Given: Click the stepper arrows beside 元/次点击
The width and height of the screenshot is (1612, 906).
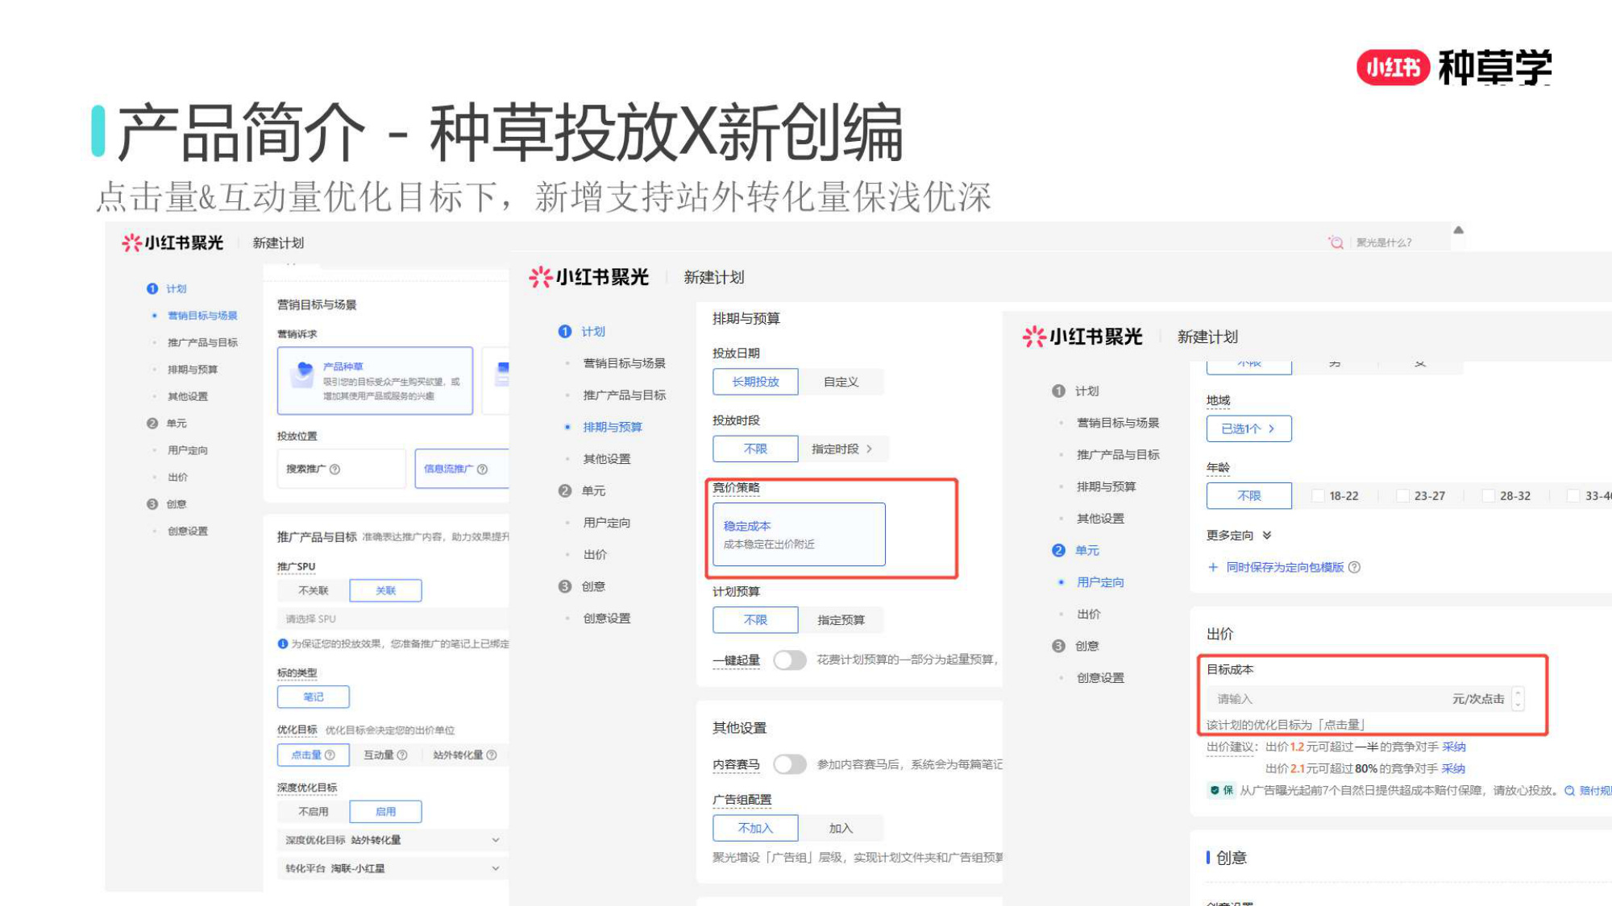Looking at the screenshot, I should 1519,698.
